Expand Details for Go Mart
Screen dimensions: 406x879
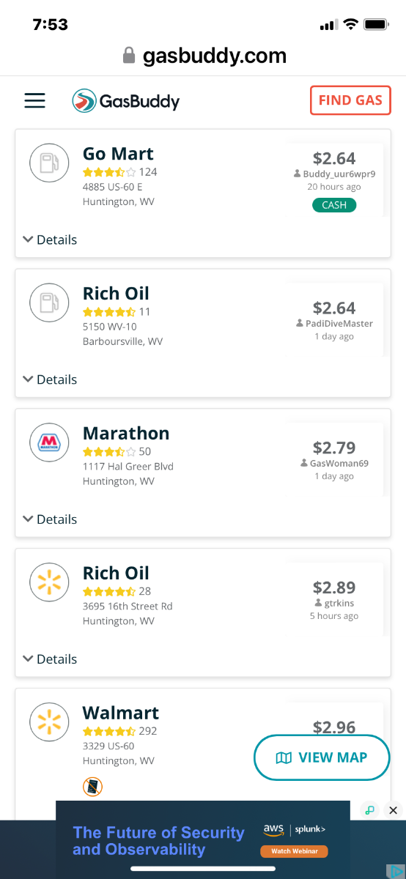[x=50, y=240]
